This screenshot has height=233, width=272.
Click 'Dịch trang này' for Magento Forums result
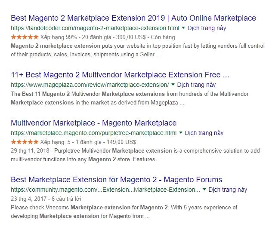pyautogui.click(x=228, y=190)
